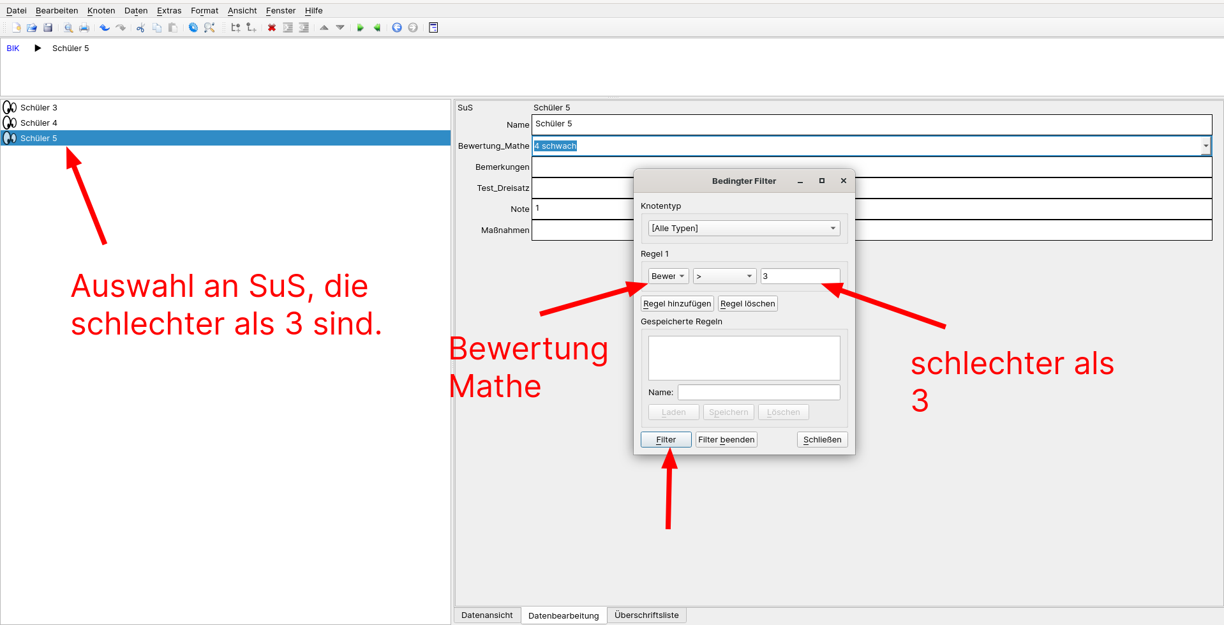This screenshot has height=625, width=1224.
Task: Move node down with triangle icon
Action: click(x=340, y=27)
